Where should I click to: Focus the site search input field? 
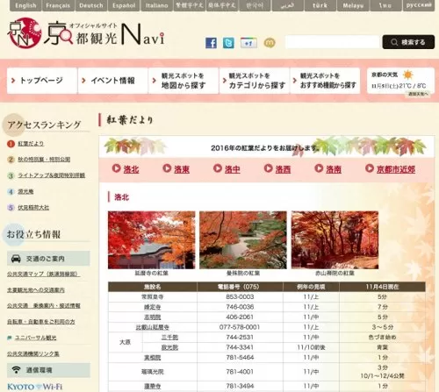coord(333,42)
